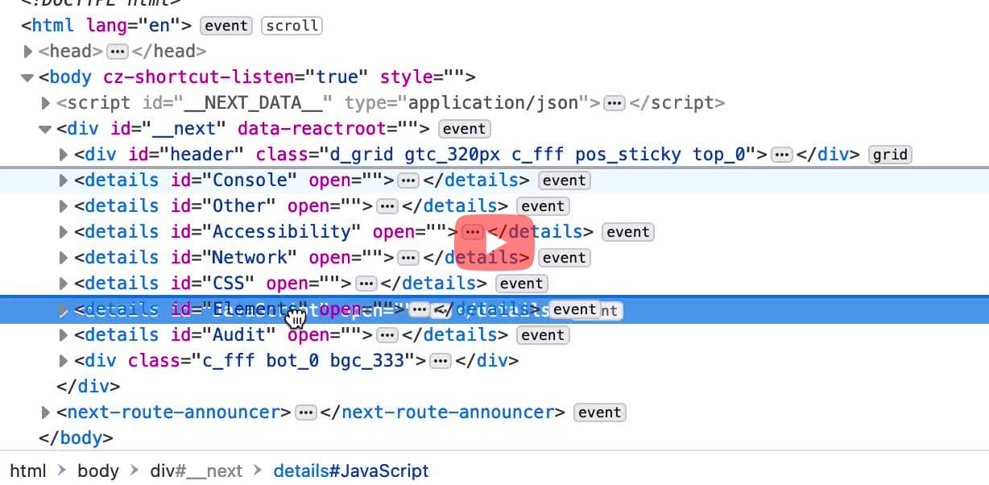Select the closing </div> tag line

pyautogui.click(x=88, y=387)
